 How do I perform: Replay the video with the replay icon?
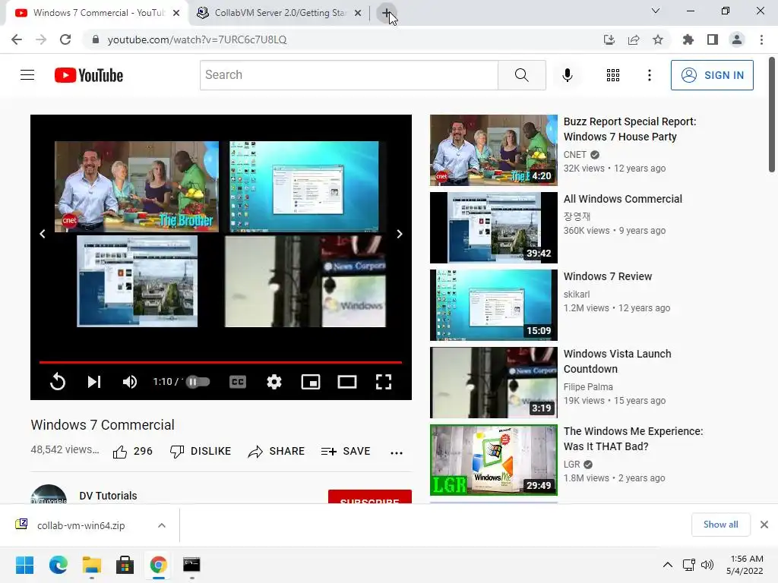(58, 382)
